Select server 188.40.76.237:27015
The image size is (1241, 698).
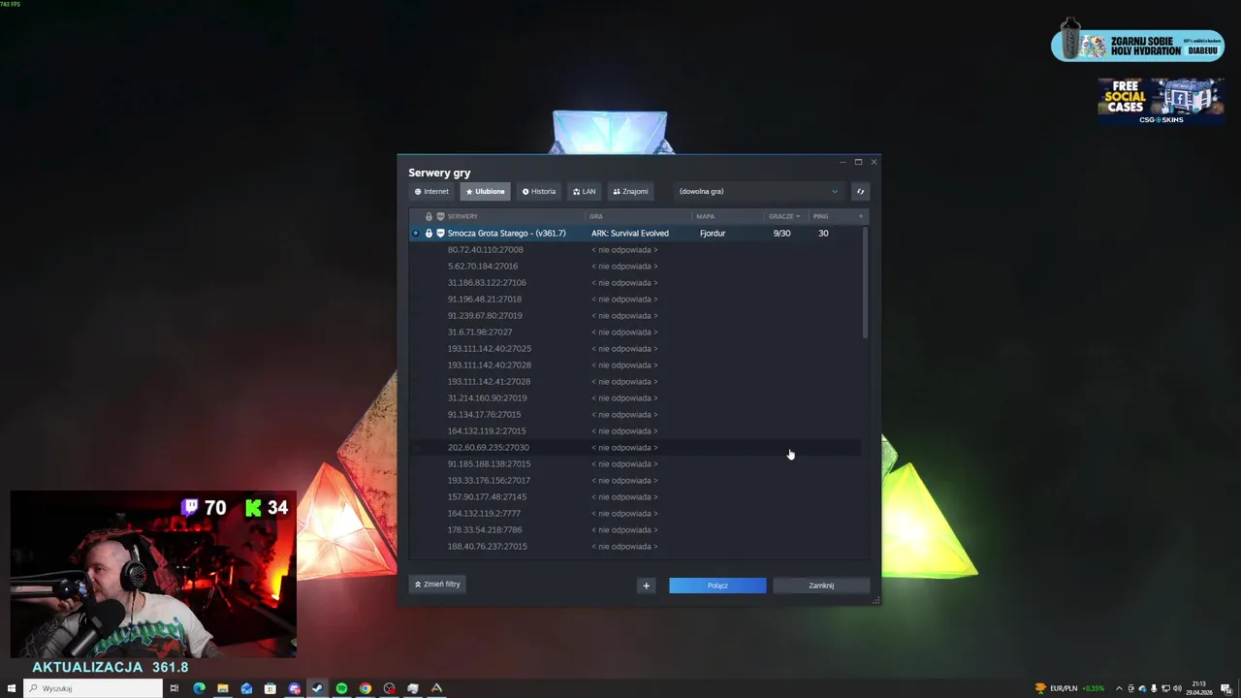(x=635, y=546)
